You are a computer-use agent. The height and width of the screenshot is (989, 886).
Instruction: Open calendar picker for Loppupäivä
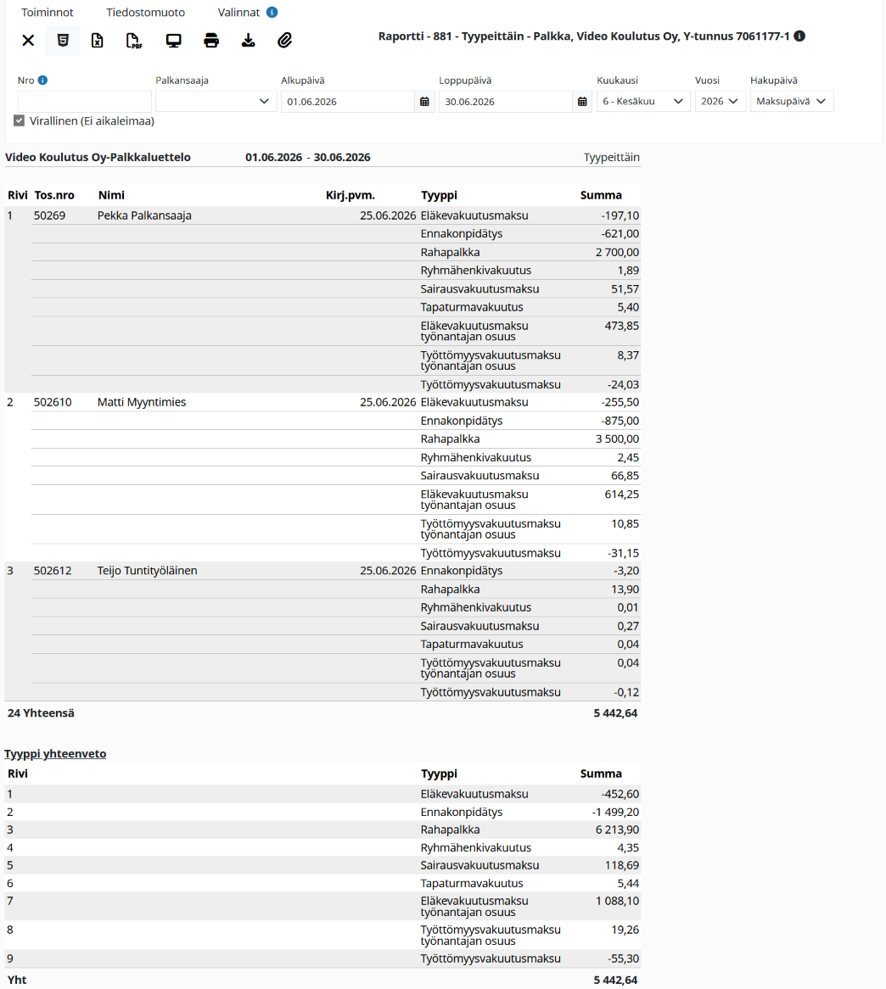point(582,102)
